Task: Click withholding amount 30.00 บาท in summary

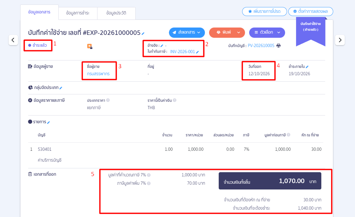Action: click(312, 200)
